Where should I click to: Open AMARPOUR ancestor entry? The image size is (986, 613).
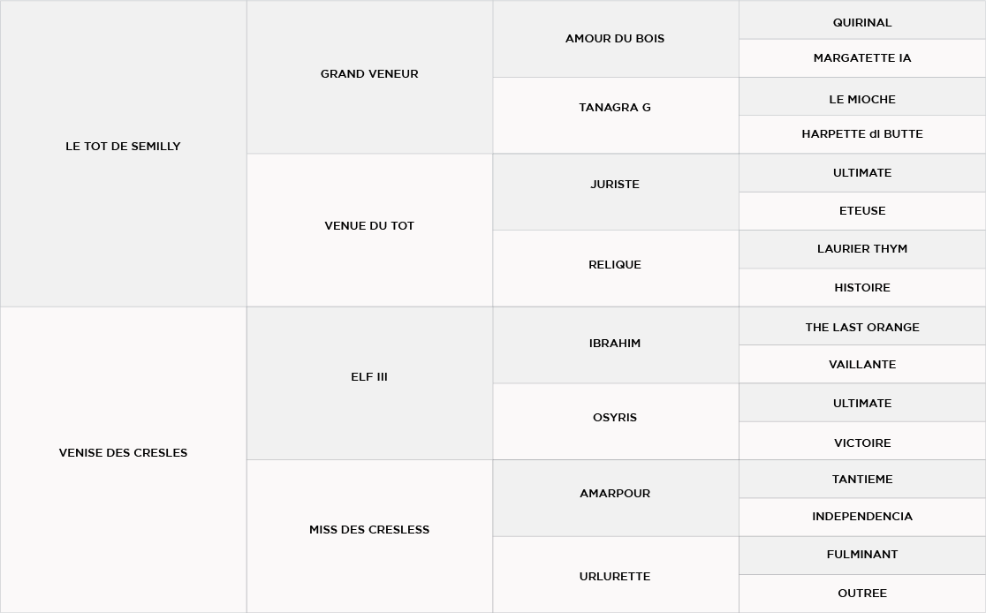tap(615, 494)
